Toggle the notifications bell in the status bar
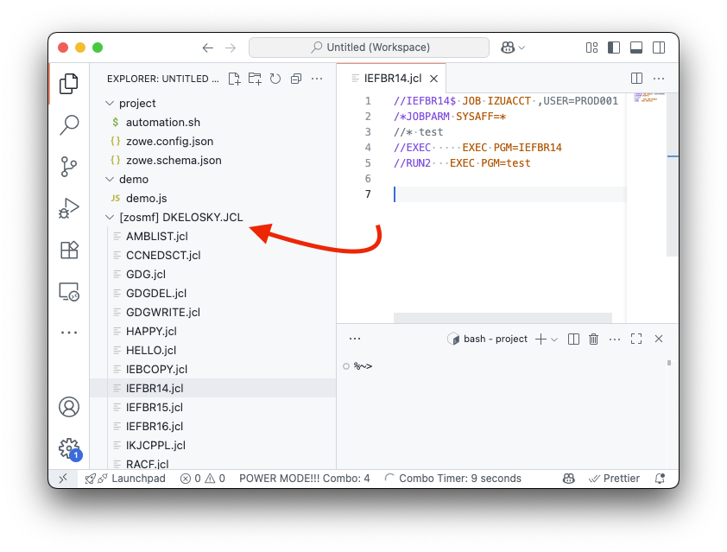This screenshot has width=727, height=552. tap(660, 478)
